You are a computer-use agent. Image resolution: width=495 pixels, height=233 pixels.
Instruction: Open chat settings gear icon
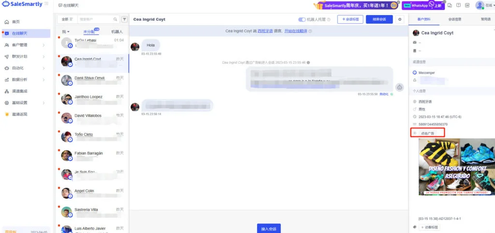(x=400, y=19)
